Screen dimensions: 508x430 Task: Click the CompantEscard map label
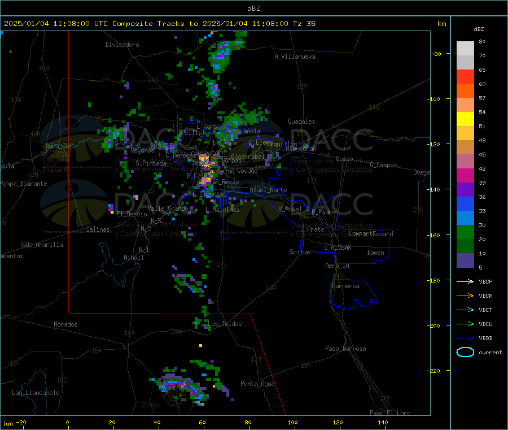(371, 234)
